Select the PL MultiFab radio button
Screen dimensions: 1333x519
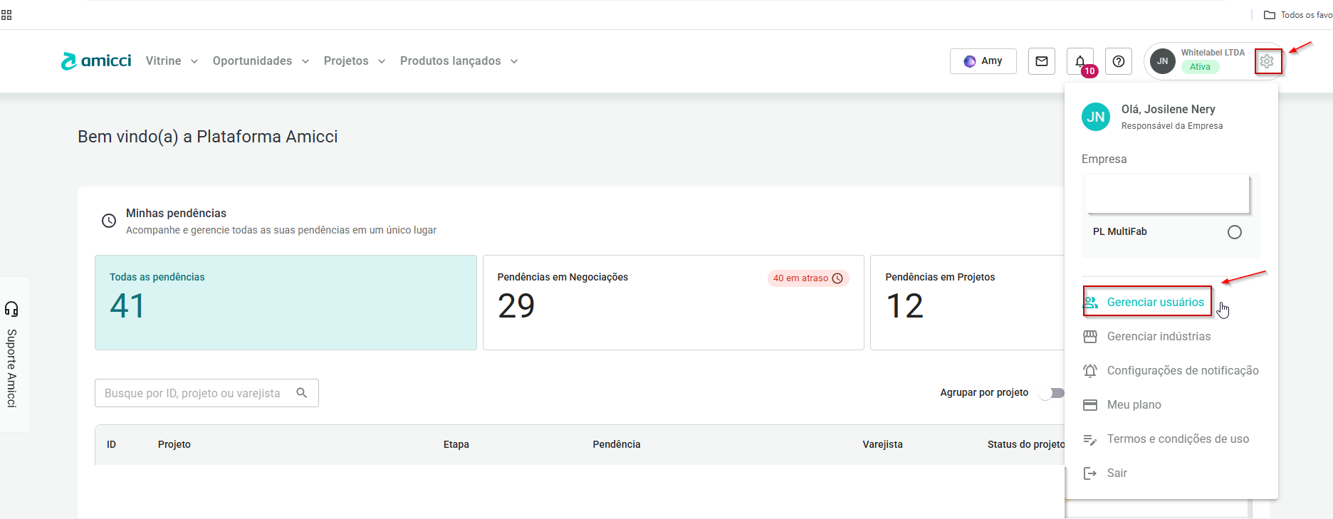click(x=1234, y=232)
